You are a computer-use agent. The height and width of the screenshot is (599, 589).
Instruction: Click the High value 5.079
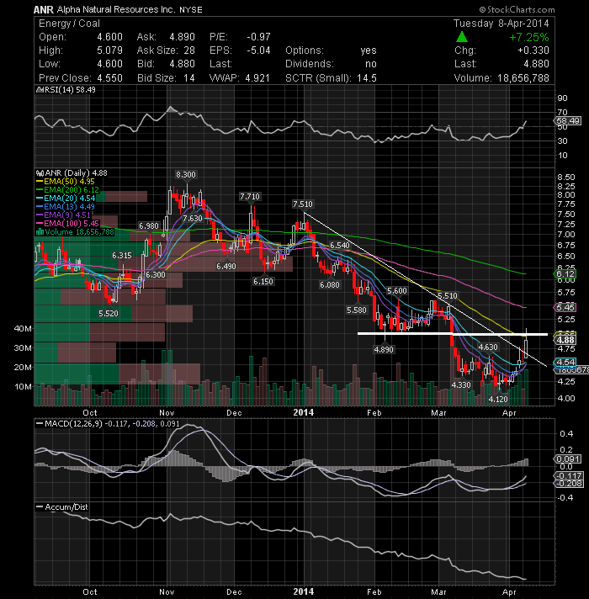pos(109,50)
